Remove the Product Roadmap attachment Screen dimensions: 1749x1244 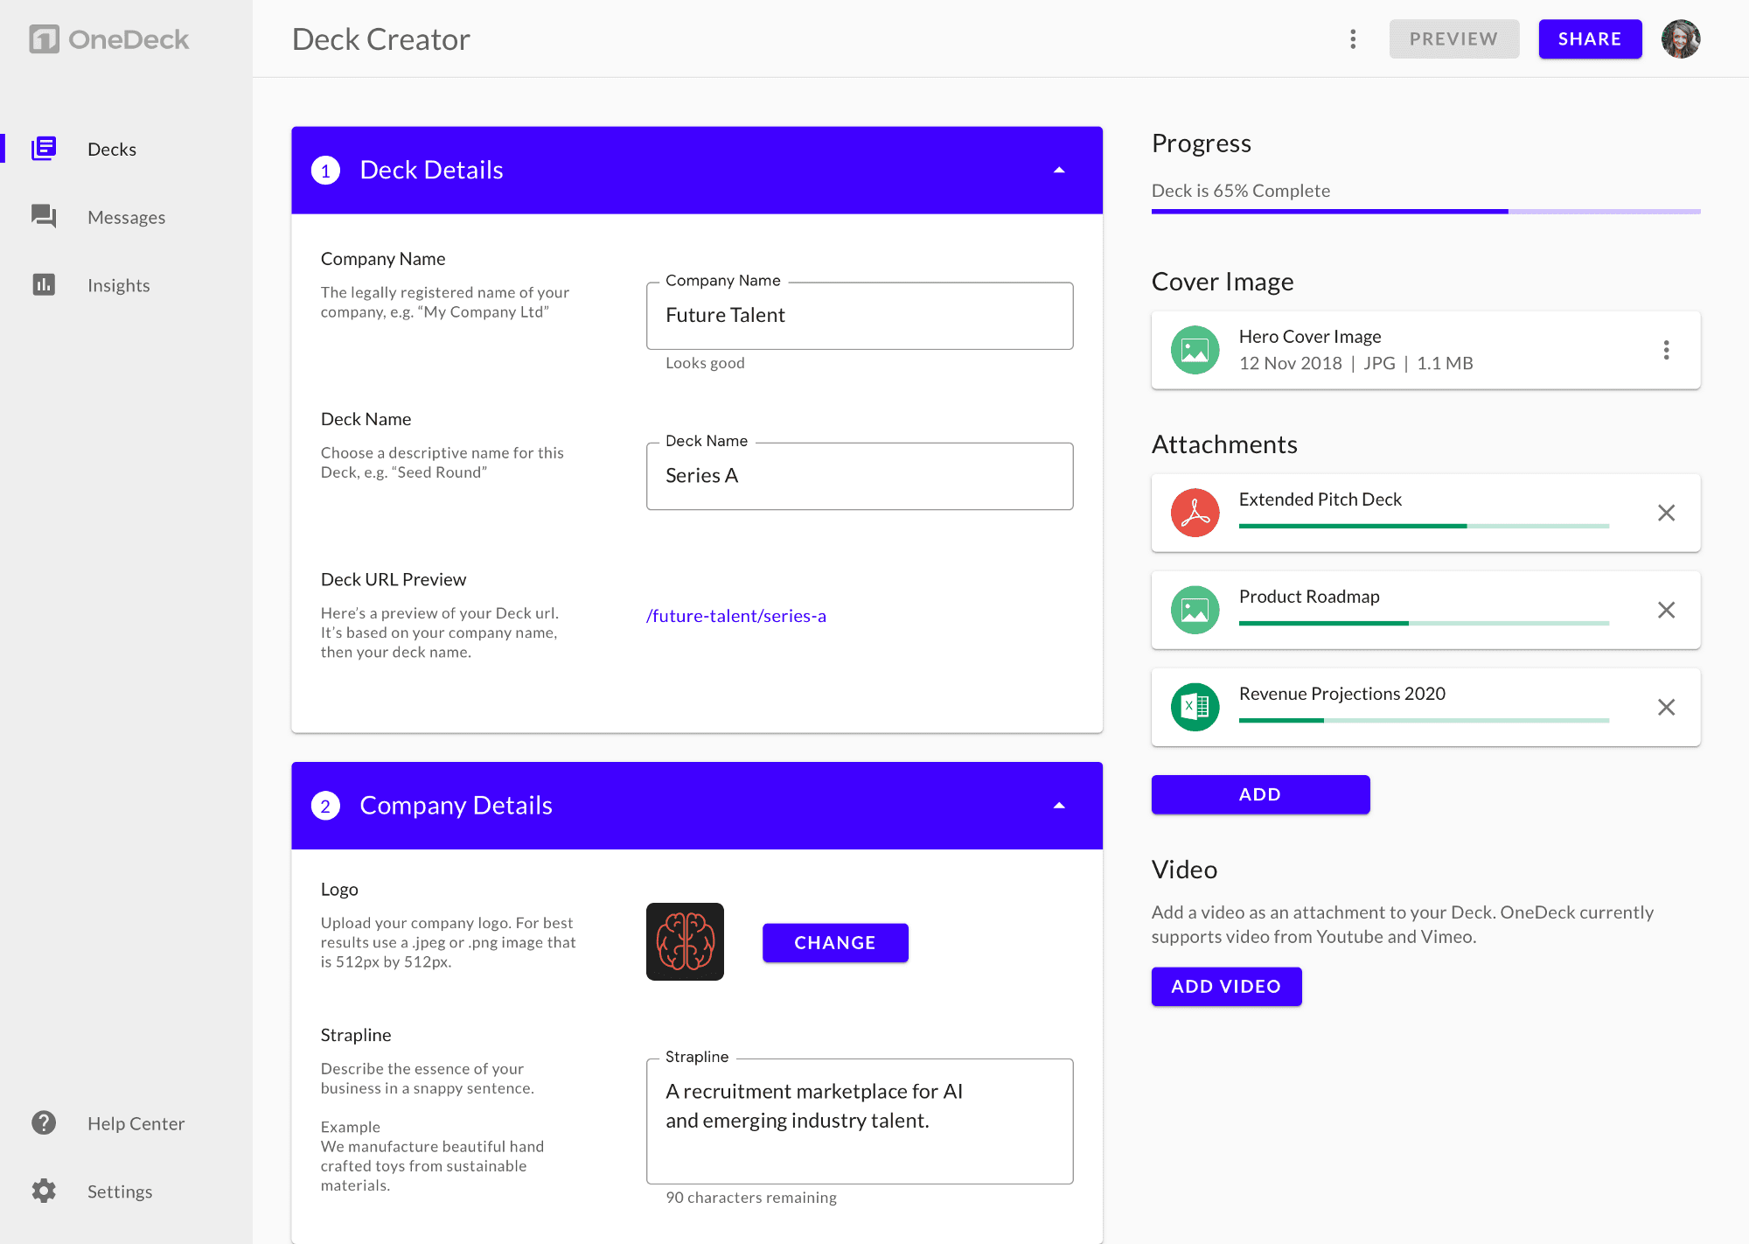[1666, 610]
